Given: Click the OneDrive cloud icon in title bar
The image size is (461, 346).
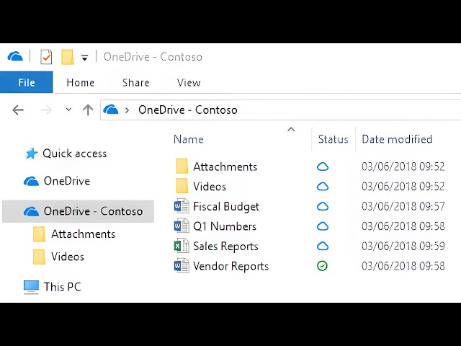Looking at the screenshot, I should (x=15, y=56).
